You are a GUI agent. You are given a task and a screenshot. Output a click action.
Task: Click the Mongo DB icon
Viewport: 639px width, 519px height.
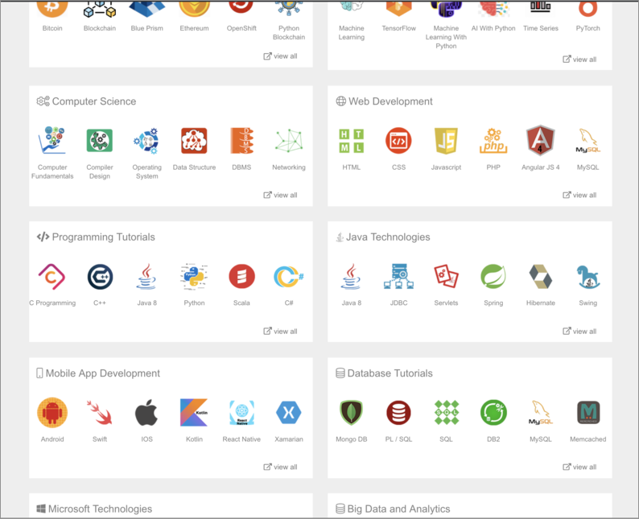pyautogui.click(x=351, y=413)
